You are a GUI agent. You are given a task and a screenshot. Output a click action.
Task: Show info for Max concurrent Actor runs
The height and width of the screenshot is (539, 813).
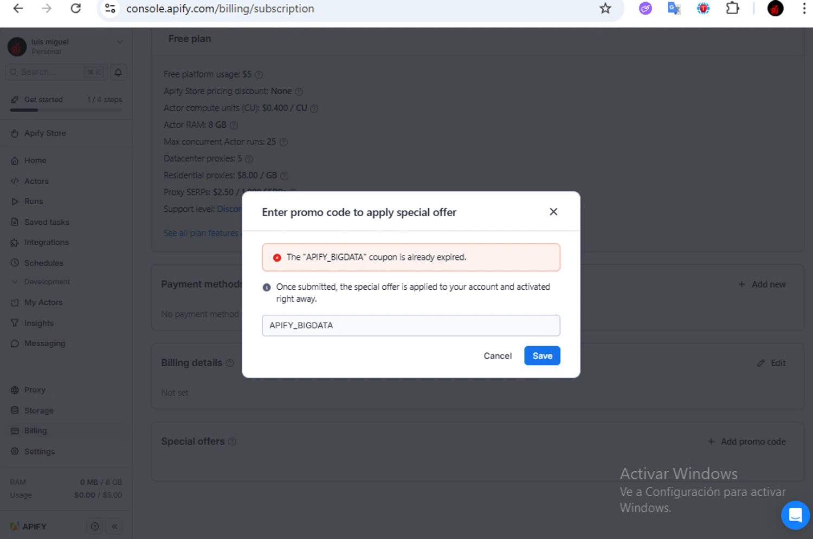coord(283,142)
